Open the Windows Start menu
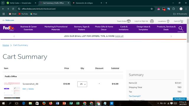The image size is (189, 106). [3, 103]
